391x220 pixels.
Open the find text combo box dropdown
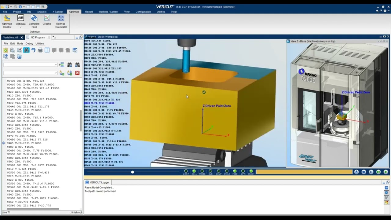tap(56, 65)
